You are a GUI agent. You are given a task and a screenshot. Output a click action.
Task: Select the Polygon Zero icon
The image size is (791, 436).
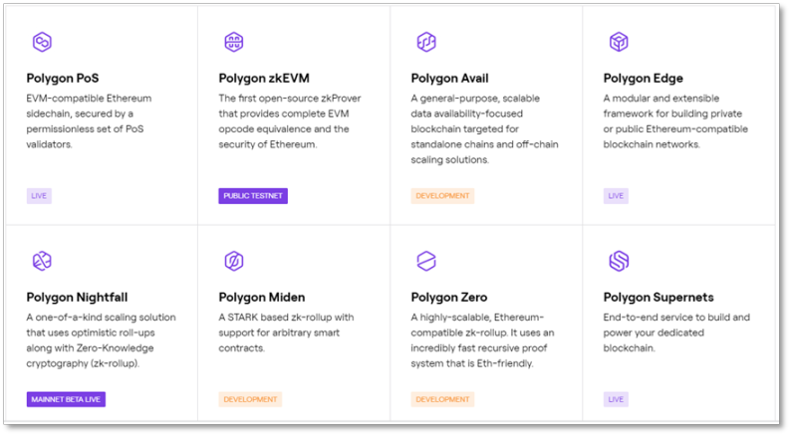(426, 261)
